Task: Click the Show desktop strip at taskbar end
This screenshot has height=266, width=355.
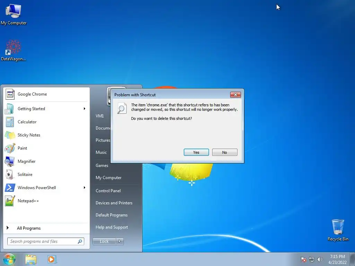Action: pos(352,259)
